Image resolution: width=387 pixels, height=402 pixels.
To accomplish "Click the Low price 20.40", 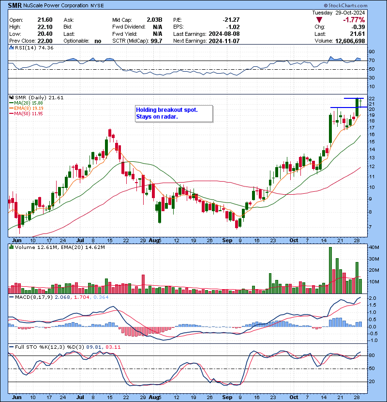I will pos(45,34).
